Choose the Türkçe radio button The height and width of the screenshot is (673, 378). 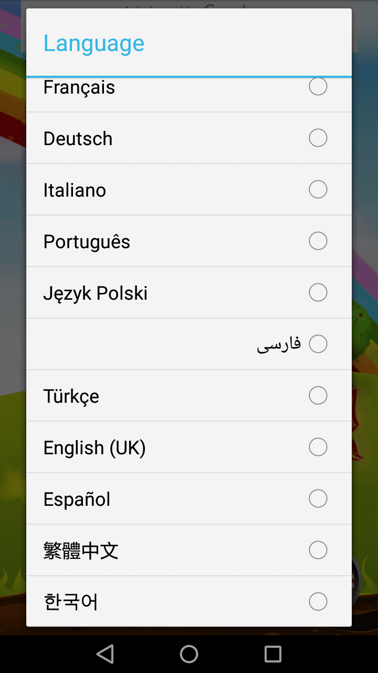[x=318, y=395]
